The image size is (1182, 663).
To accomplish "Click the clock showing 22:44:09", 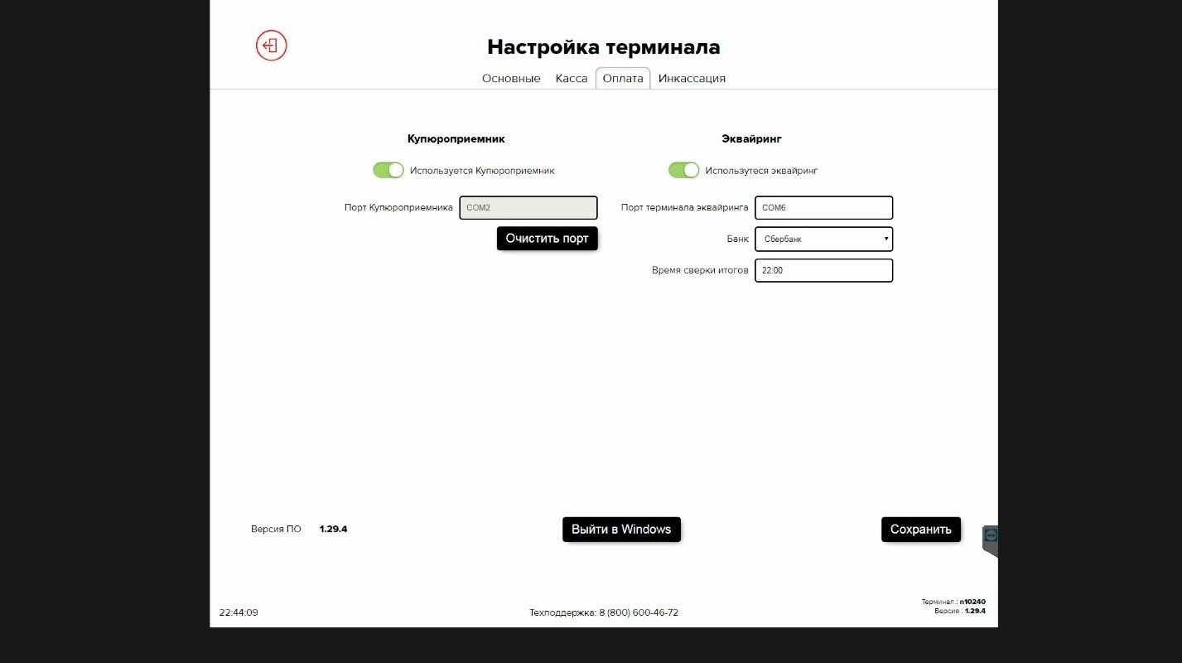I will [x=239, y=612].
